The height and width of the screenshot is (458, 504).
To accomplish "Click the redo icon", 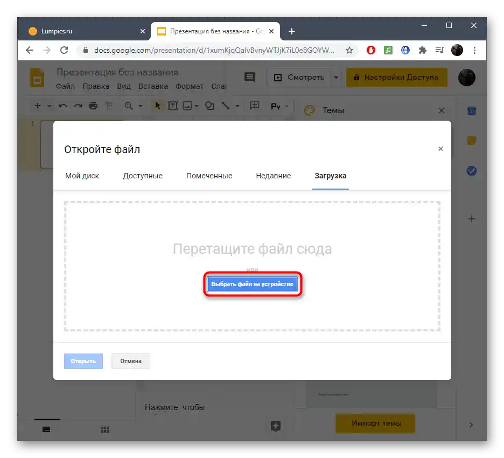I will click(x=78, y=106).
